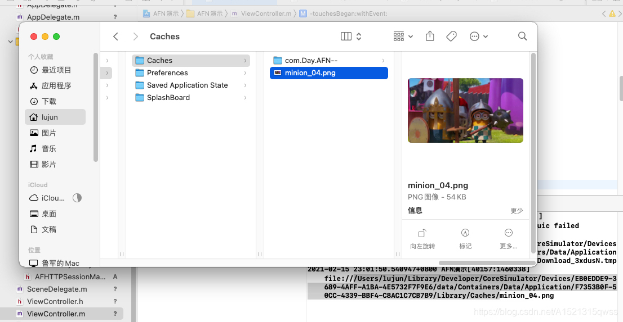This screenshot has height=322, width=623.
Task: Expand the SplashBoard folder chevron
Action: tap(245, 98)
